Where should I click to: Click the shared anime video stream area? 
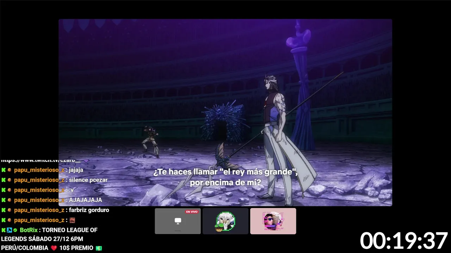point(225,112)
